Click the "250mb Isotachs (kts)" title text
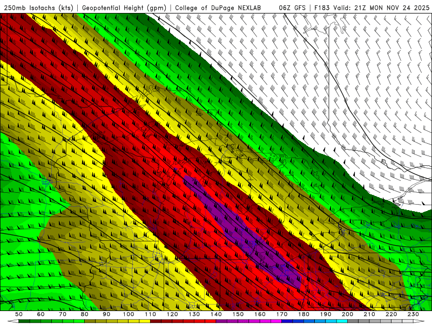This screenshot has width=432, height=324. (39, 8)
